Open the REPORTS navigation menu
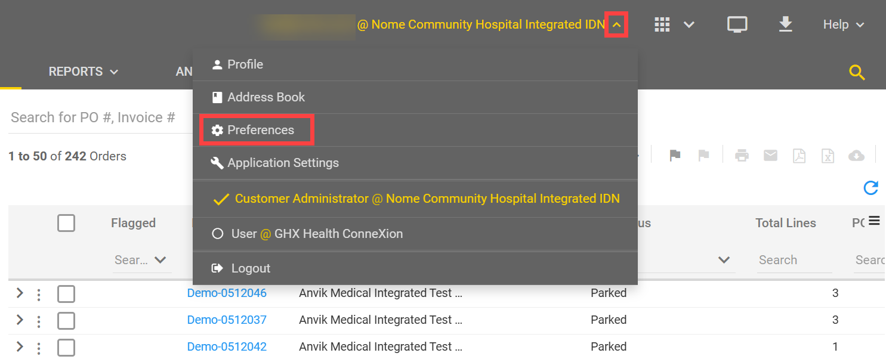 tap(84, 72)
